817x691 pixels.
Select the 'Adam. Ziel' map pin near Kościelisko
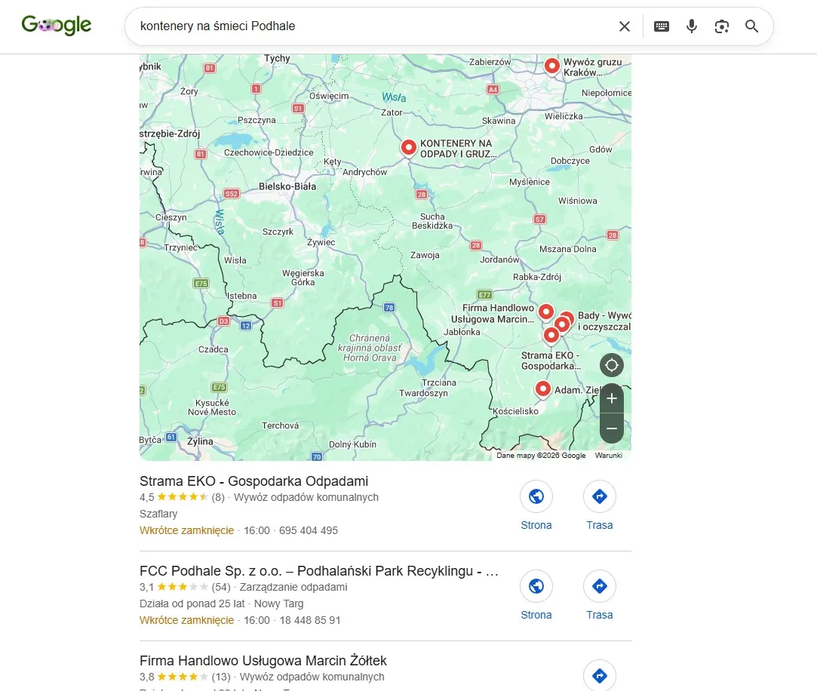543,388
